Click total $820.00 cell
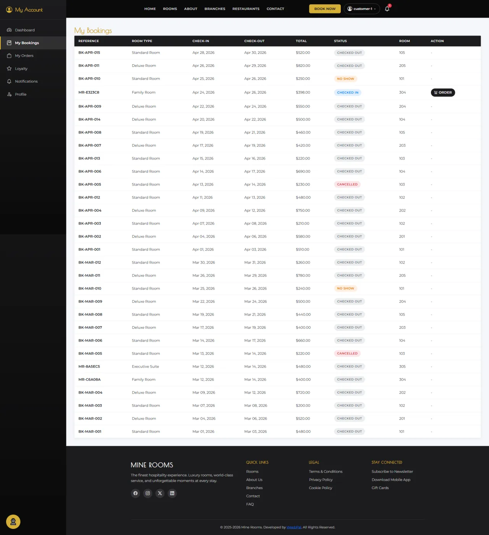 [x=303, y=66]
